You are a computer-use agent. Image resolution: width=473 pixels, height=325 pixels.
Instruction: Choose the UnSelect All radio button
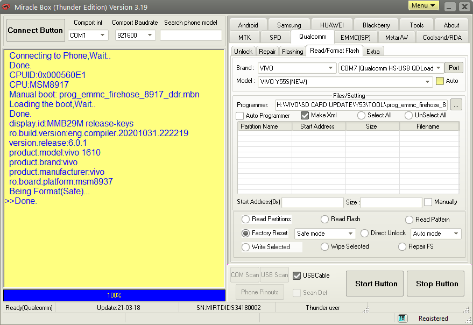(408, 115)
